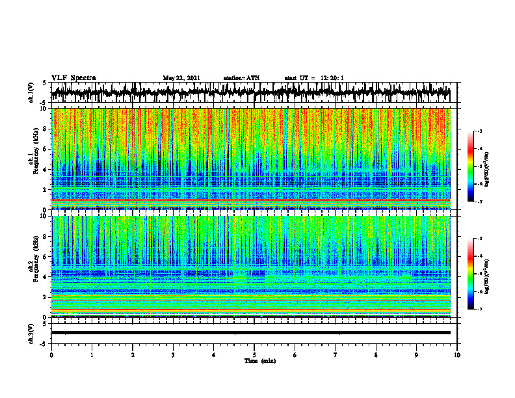Click the "2" kHz tick of ch.2 frequency axis
Viewport: 515px width, 398px height.
(x=46, y=297)
